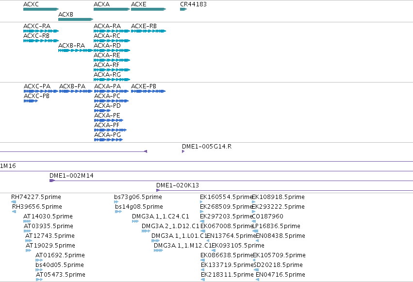
Task: Select EST RH39656.5prime
Action: (x=14, y=212)
